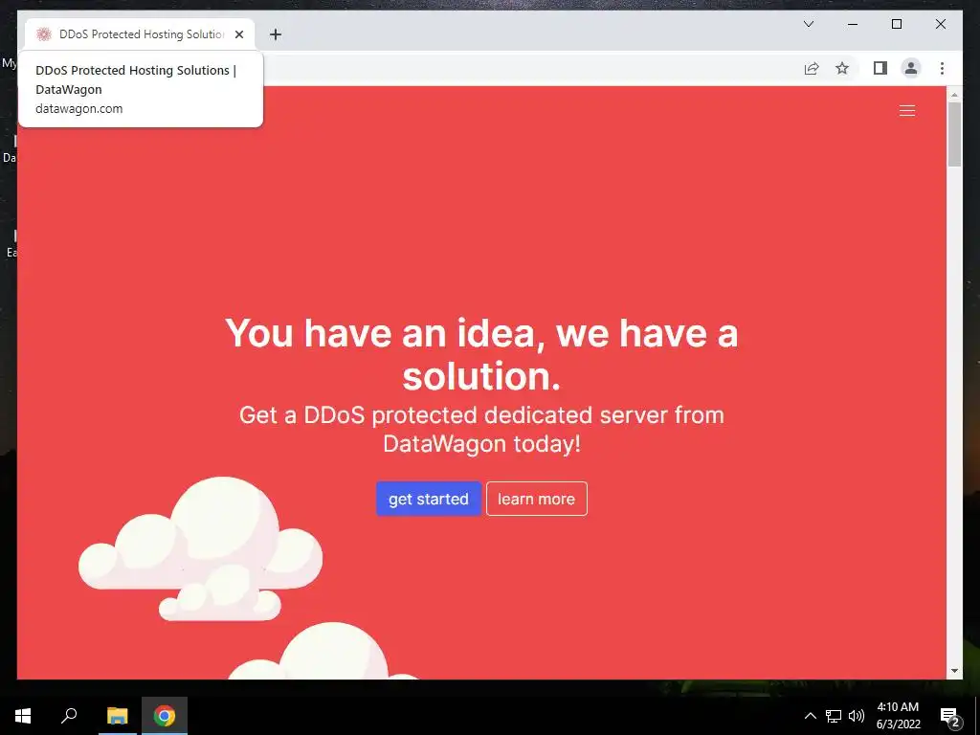This screenshot has height=735, width=980.
Task: Click the get started button
Action: [428, 499]
